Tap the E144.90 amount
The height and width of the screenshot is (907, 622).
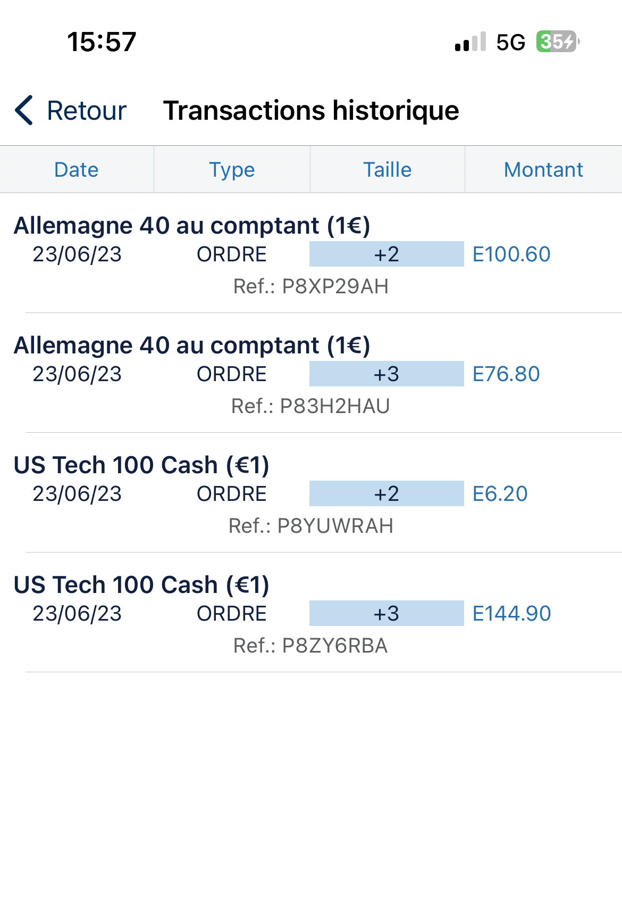(x=512, y=614)
